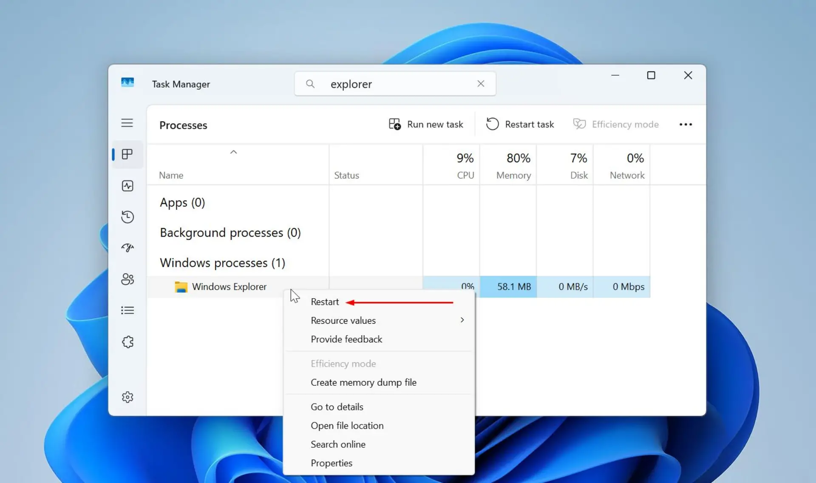Toggle sort direction chevron above Name
The width and height of the screenshot is (816, 483).
click(233, 152)
